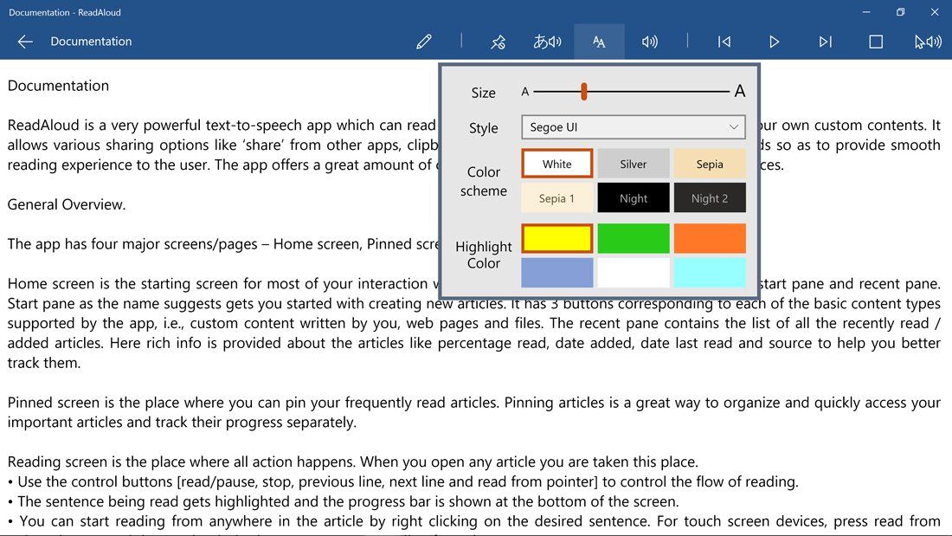The height and width of the screenshot is (536, 952).
Task: Open the volume control
Action: tap(650, 41)
